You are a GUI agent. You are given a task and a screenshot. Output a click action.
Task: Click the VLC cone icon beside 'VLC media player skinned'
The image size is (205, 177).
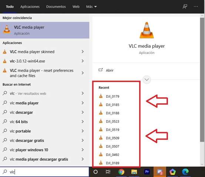(x=5, y=52)
